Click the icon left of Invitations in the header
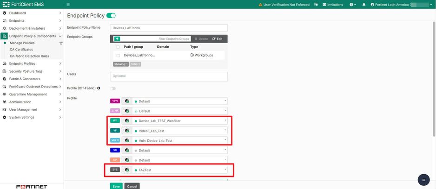This screenshot has height=189, width=436. (316, 5)
